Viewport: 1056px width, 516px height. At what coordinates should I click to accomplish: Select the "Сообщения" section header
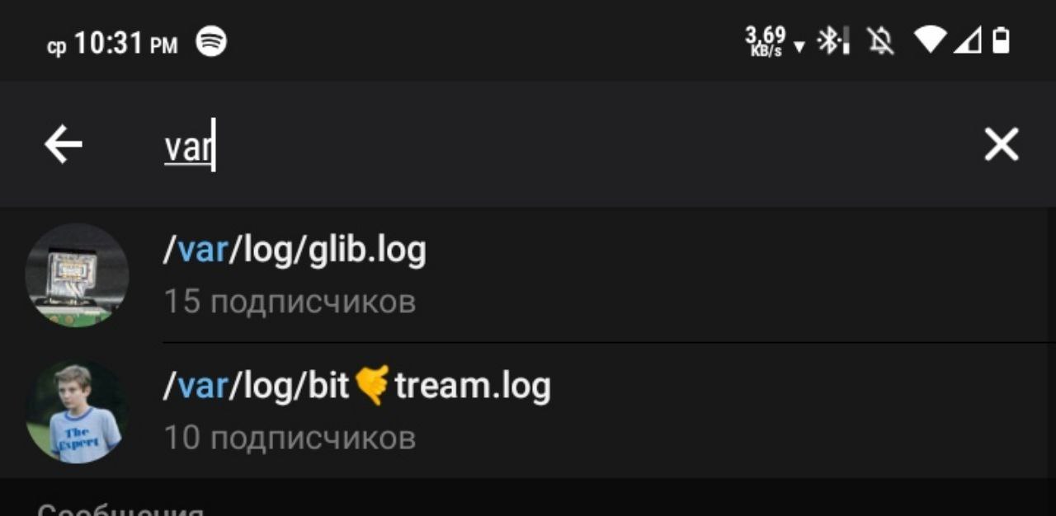pyautogui.click(x=120, y=508)
